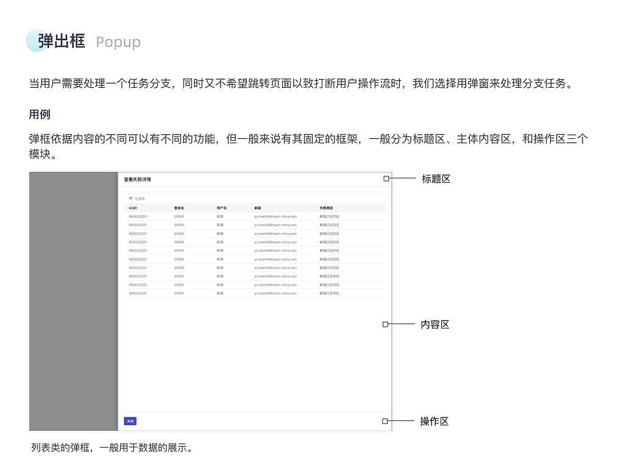This screenshot has height=468, width=624.
Task: Click the square marker pointing to 标题区
Action: (386, 179)
